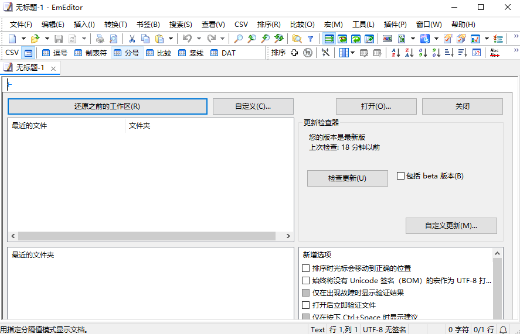Click the Undo arrow icon

[187, 39]
